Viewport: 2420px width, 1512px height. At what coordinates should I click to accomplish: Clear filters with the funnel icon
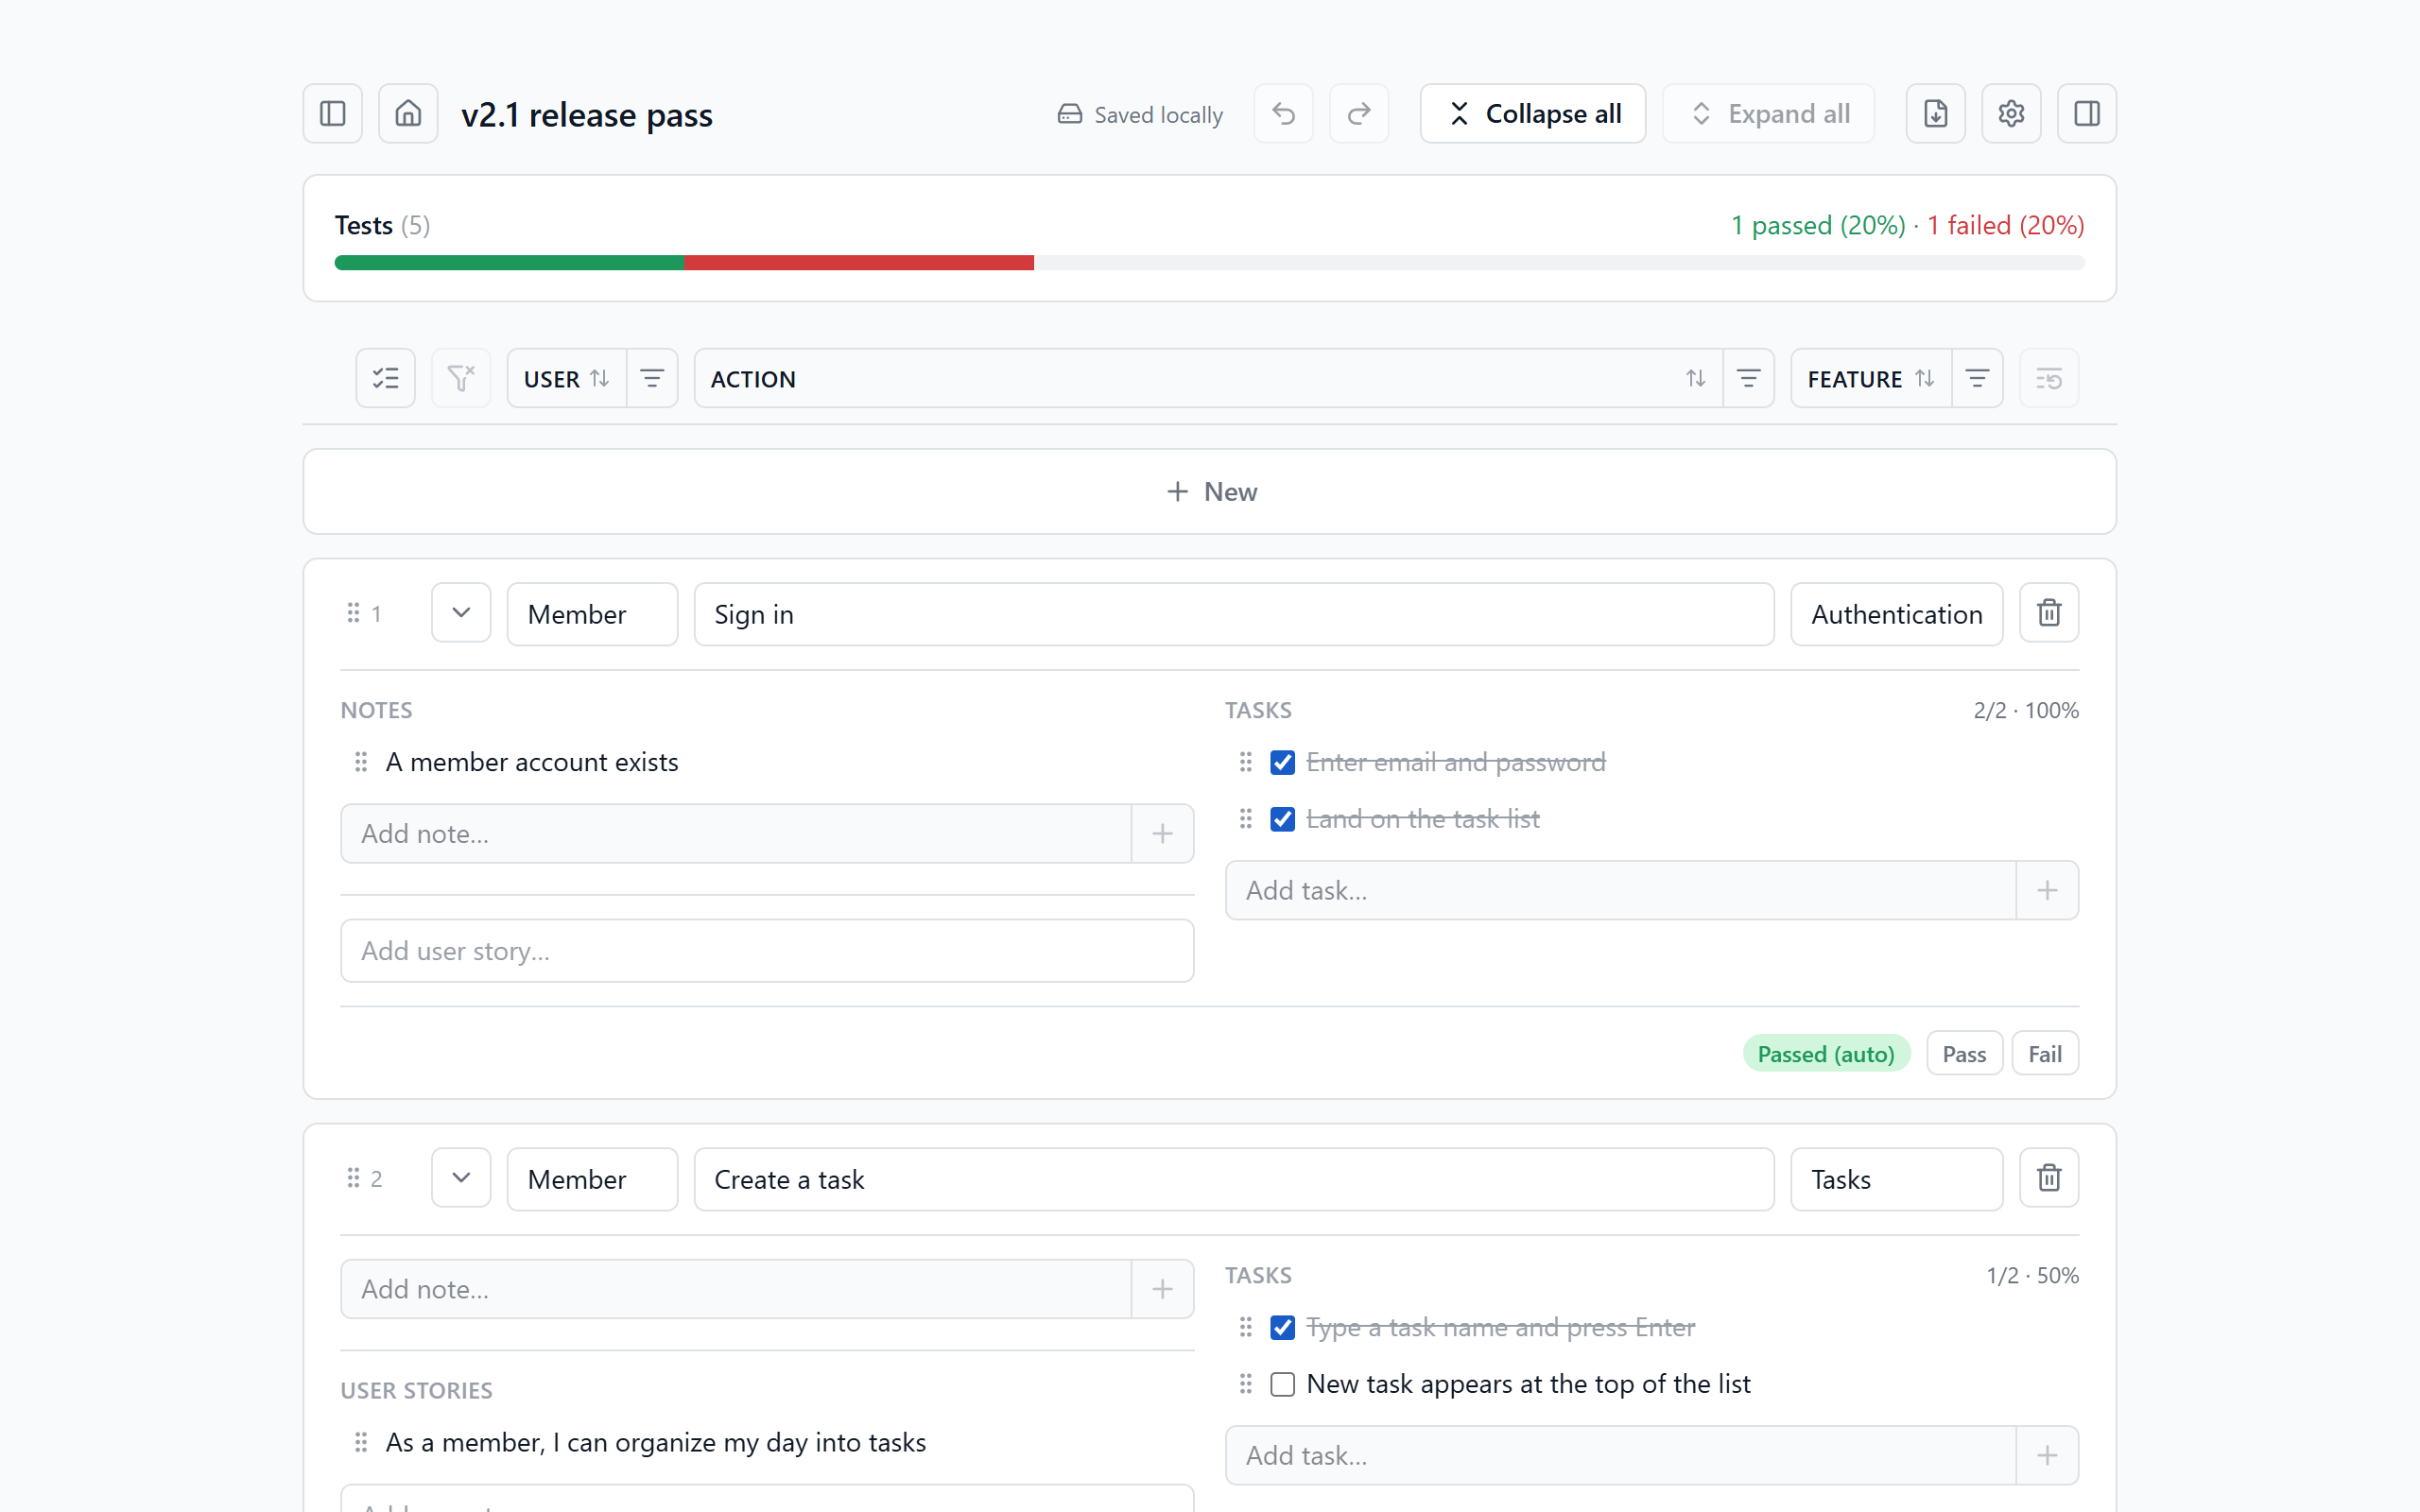pyautogui.click(x=461, y=378)
